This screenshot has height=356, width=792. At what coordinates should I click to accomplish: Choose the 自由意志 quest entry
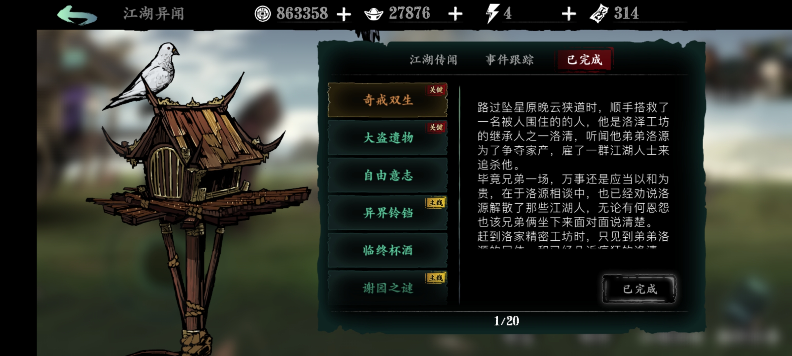pos(388,175)
